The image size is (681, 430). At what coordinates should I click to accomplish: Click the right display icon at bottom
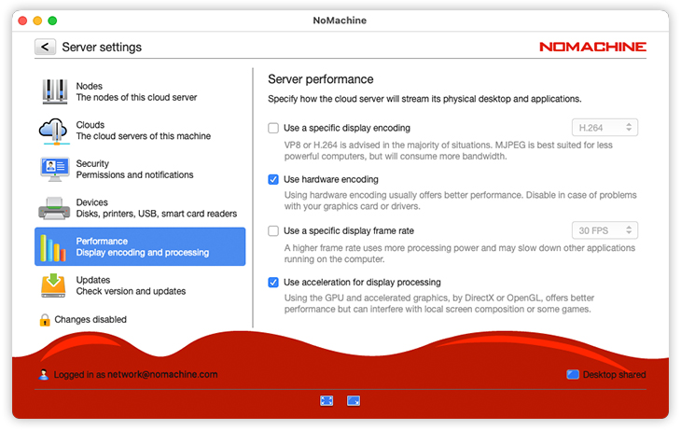(x=354, y=400)
